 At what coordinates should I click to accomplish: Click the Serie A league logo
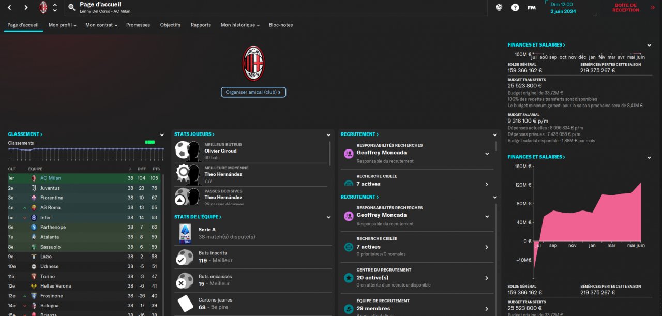coord(185,233)
